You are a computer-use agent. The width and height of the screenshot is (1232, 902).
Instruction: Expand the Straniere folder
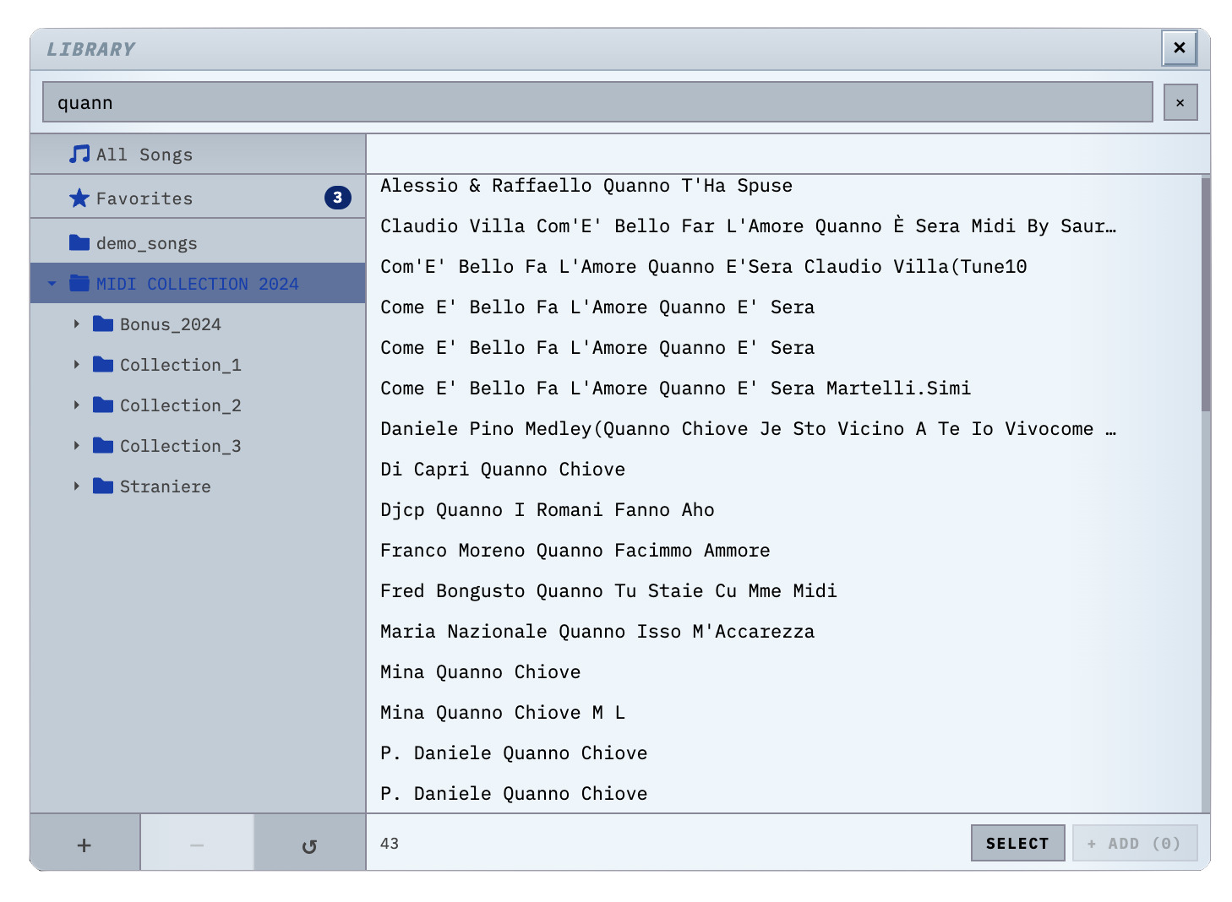76,486
